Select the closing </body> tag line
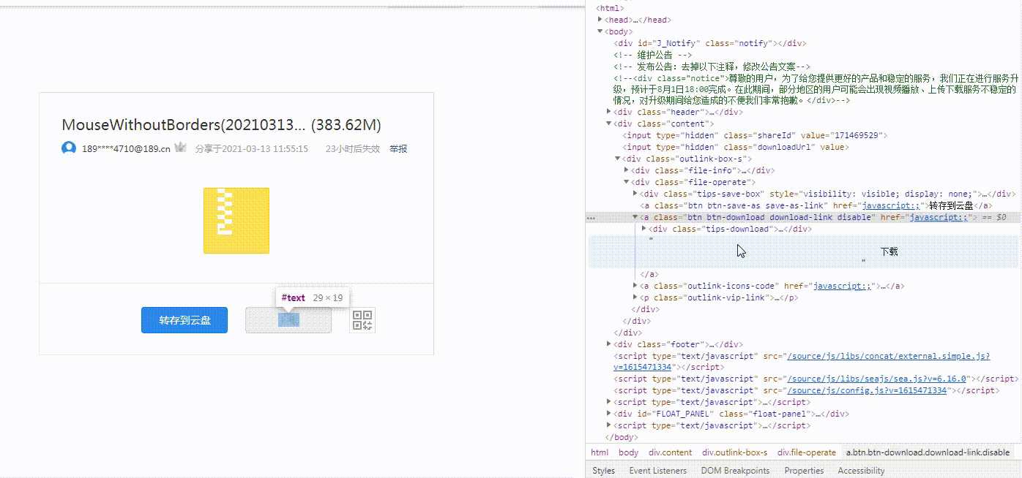The image size is (1022, 478). [x=621, y=437]
